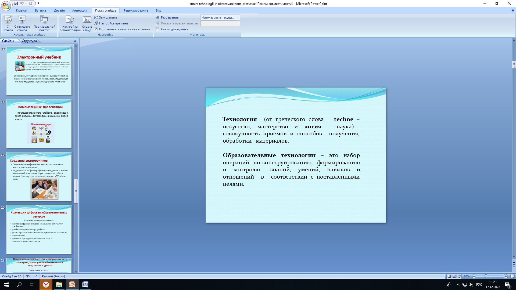Select slide 19 thumbnail Создание видеороликов

(39, 176)
